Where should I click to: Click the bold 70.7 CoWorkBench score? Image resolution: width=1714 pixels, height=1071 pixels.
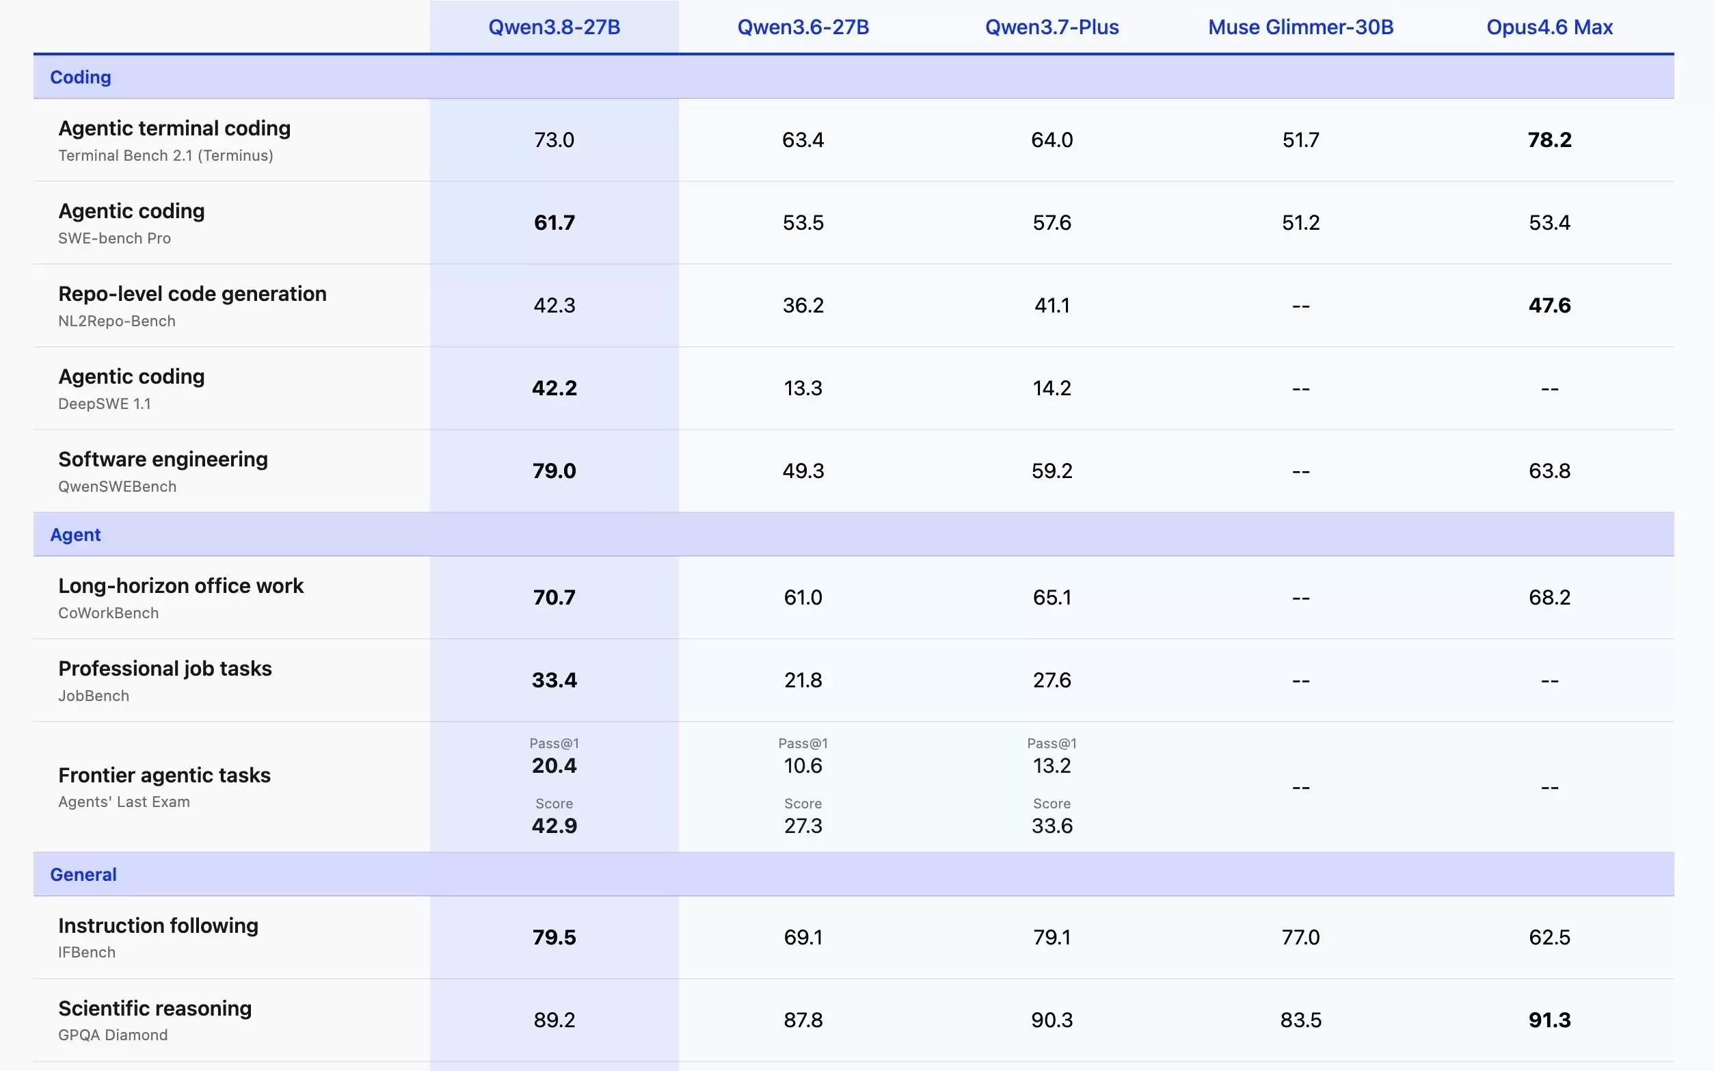554,597
